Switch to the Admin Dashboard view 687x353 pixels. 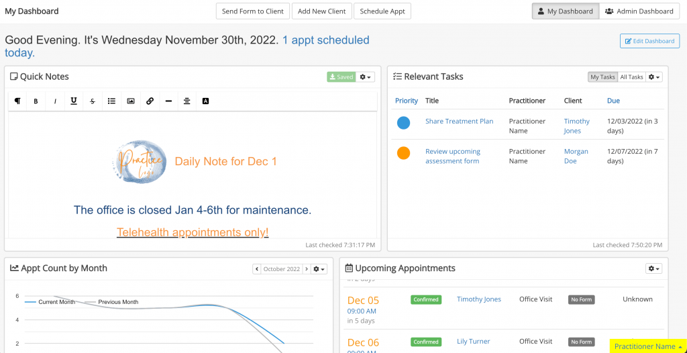pyautogui.click(x=639, y=11)
